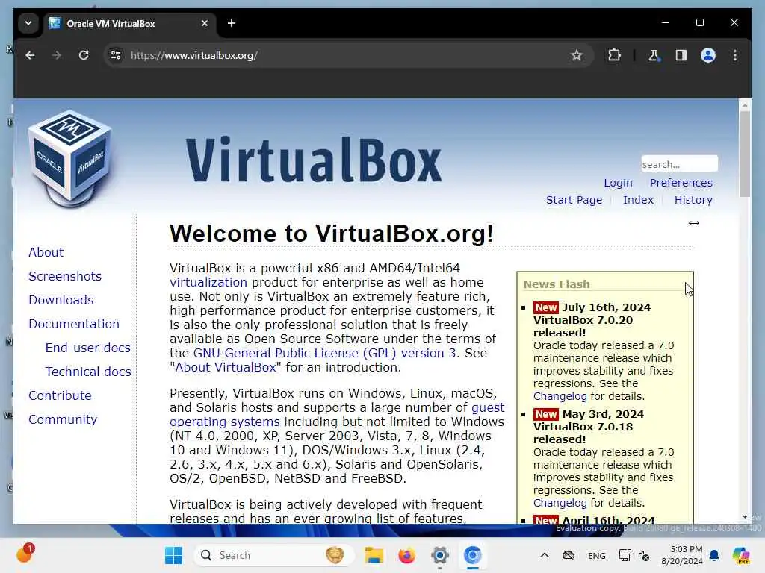
Task: Click the ENG language indicator
Action: (x=596, y=556)
